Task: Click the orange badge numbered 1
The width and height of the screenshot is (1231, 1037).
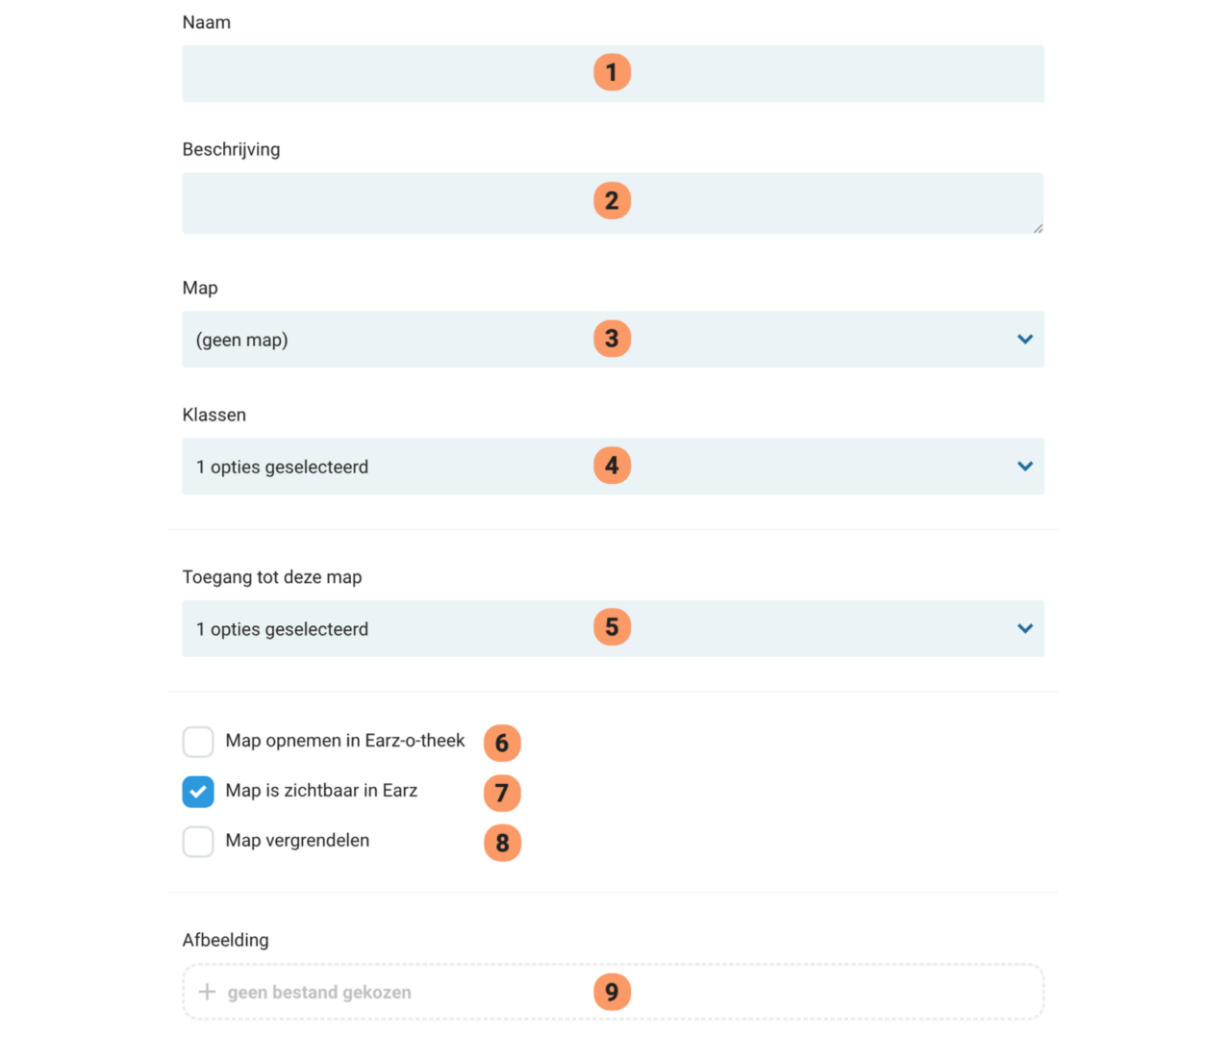Action: tap(612, 72)
